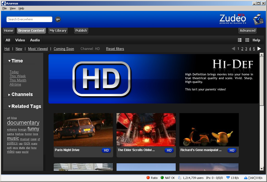This screenshot has width=267, height=182.
Task: Select the documentary tag
Action: click(23, 122)
